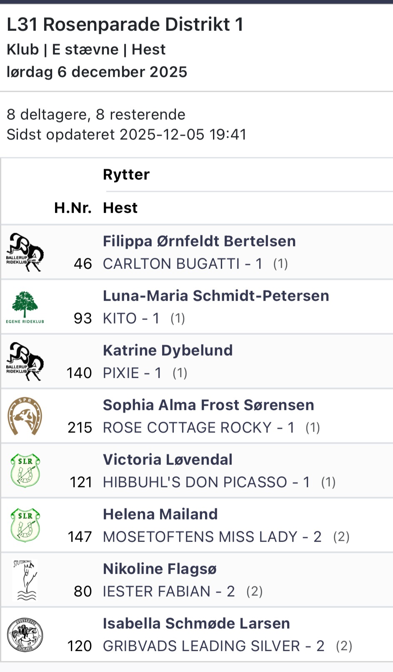Click the H.Nr. column header

coord(73,208)
